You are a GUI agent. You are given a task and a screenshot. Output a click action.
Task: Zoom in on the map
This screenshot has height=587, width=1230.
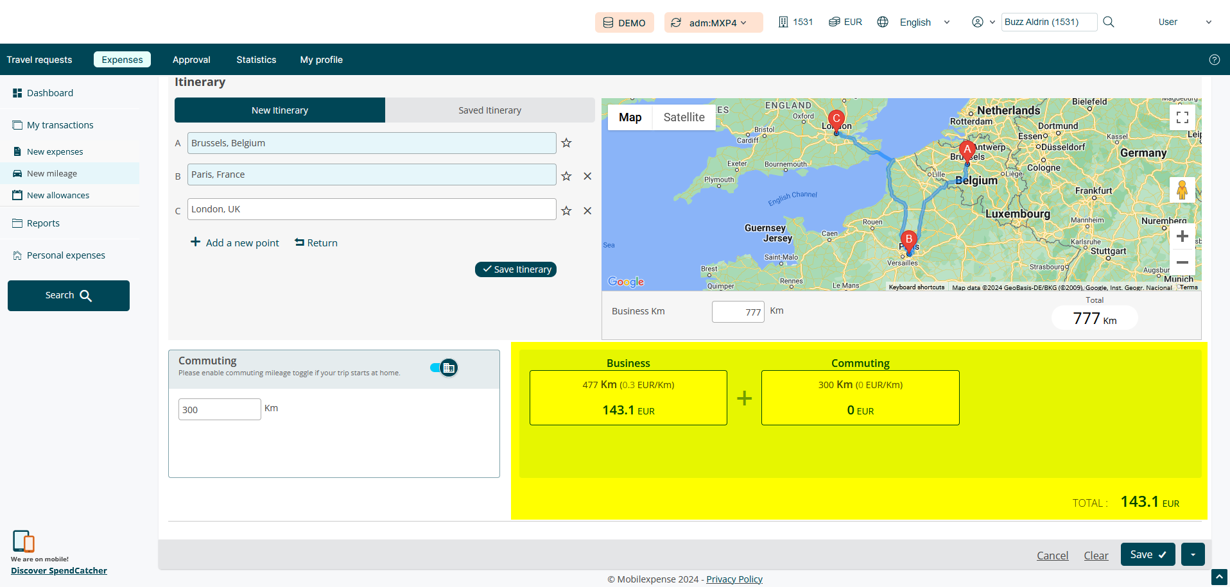click(x=1182, y=236)
